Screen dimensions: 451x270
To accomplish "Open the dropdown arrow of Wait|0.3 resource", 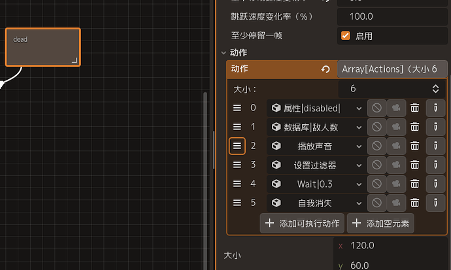I will [359, 184].
